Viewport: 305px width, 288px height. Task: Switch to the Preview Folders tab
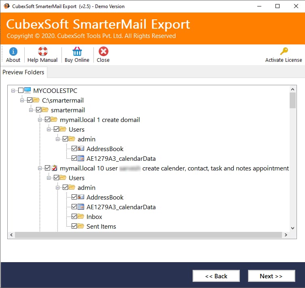(x=23, y=72)
